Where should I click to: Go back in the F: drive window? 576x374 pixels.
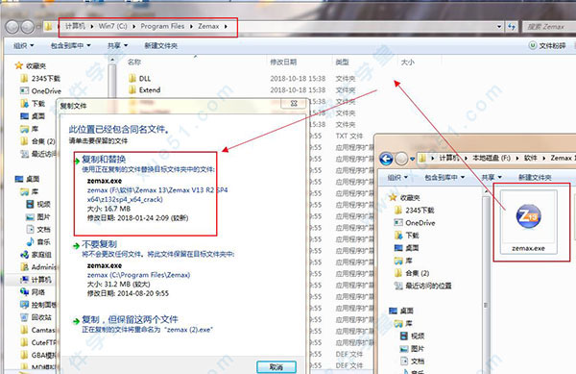pyautogui.click(x=386, y=159)
